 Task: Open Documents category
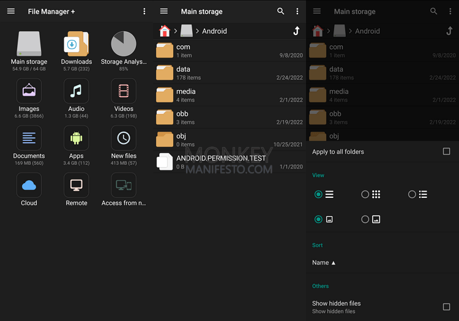point(29,138)
